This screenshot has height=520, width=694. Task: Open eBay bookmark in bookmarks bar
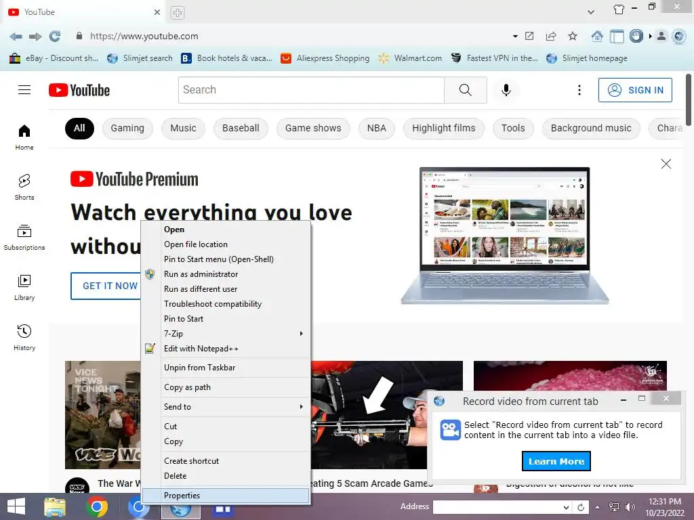(54, 58)
